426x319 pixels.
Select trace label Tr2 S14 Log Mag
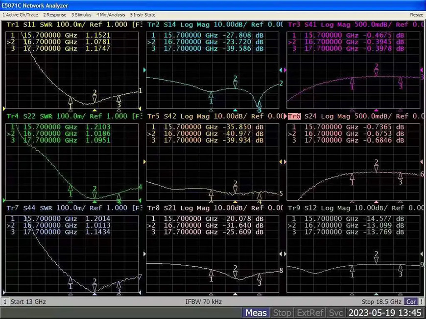coord(179,24)
